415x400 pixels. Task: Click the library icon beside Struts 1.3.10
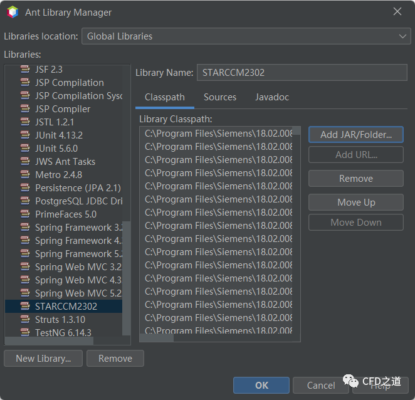[x=25, y=319]
